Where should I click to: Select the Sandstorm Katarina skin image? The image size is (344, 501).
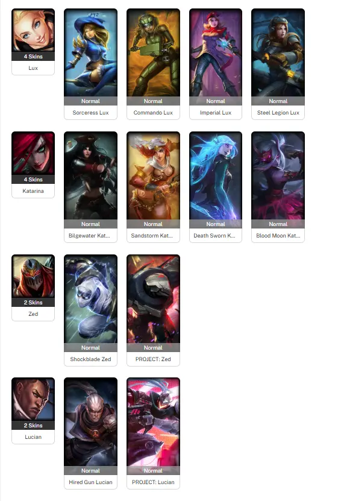(153, 175)
